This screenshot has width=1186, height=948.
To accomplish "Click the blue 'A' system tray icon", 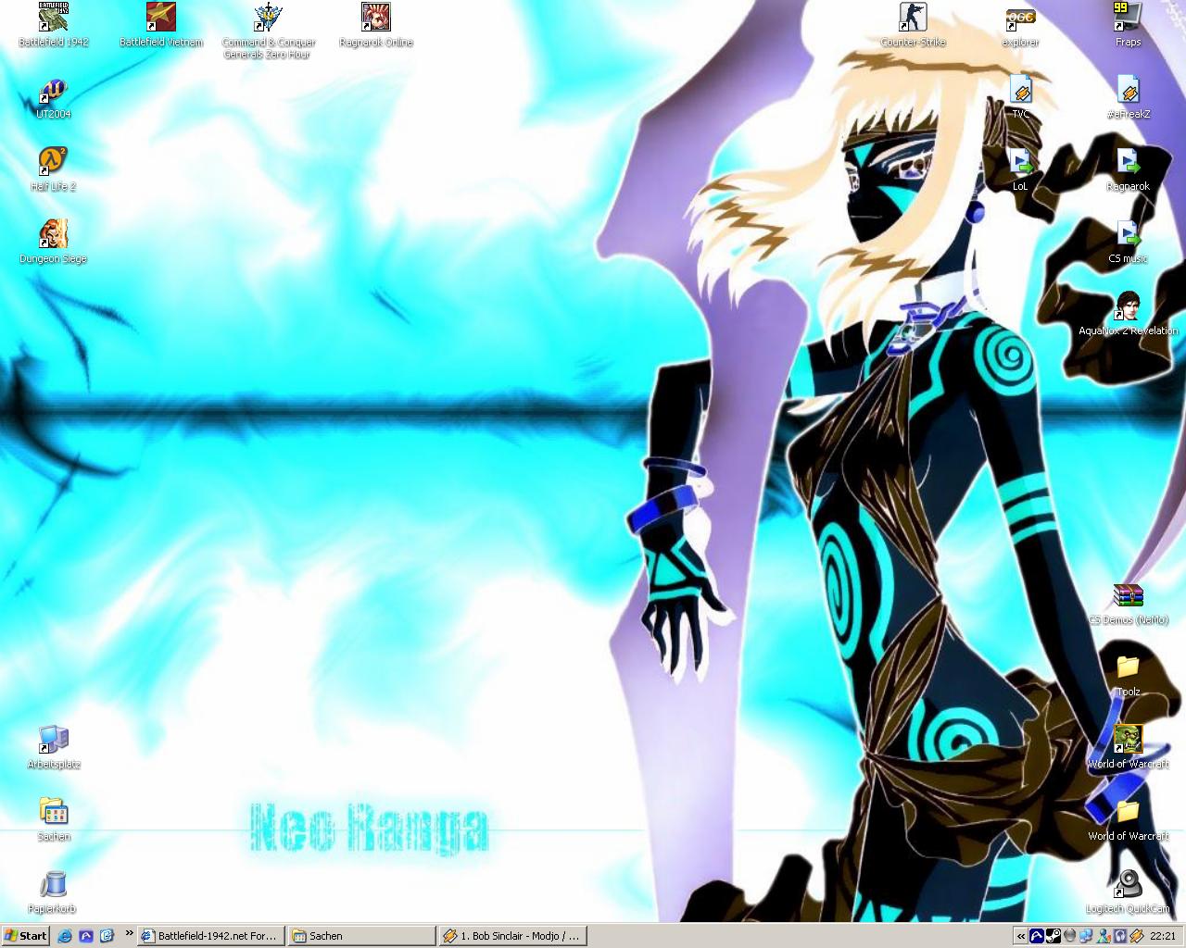I will click(x=1037, y=936).
